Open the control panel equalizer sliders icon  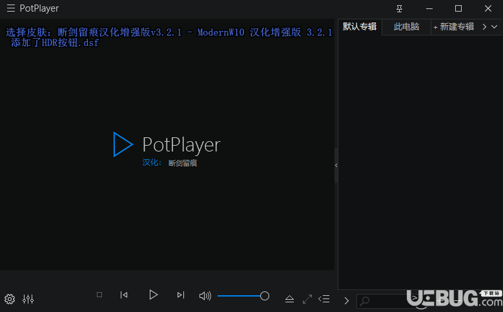pyautogui.click(x=28, y=299)
